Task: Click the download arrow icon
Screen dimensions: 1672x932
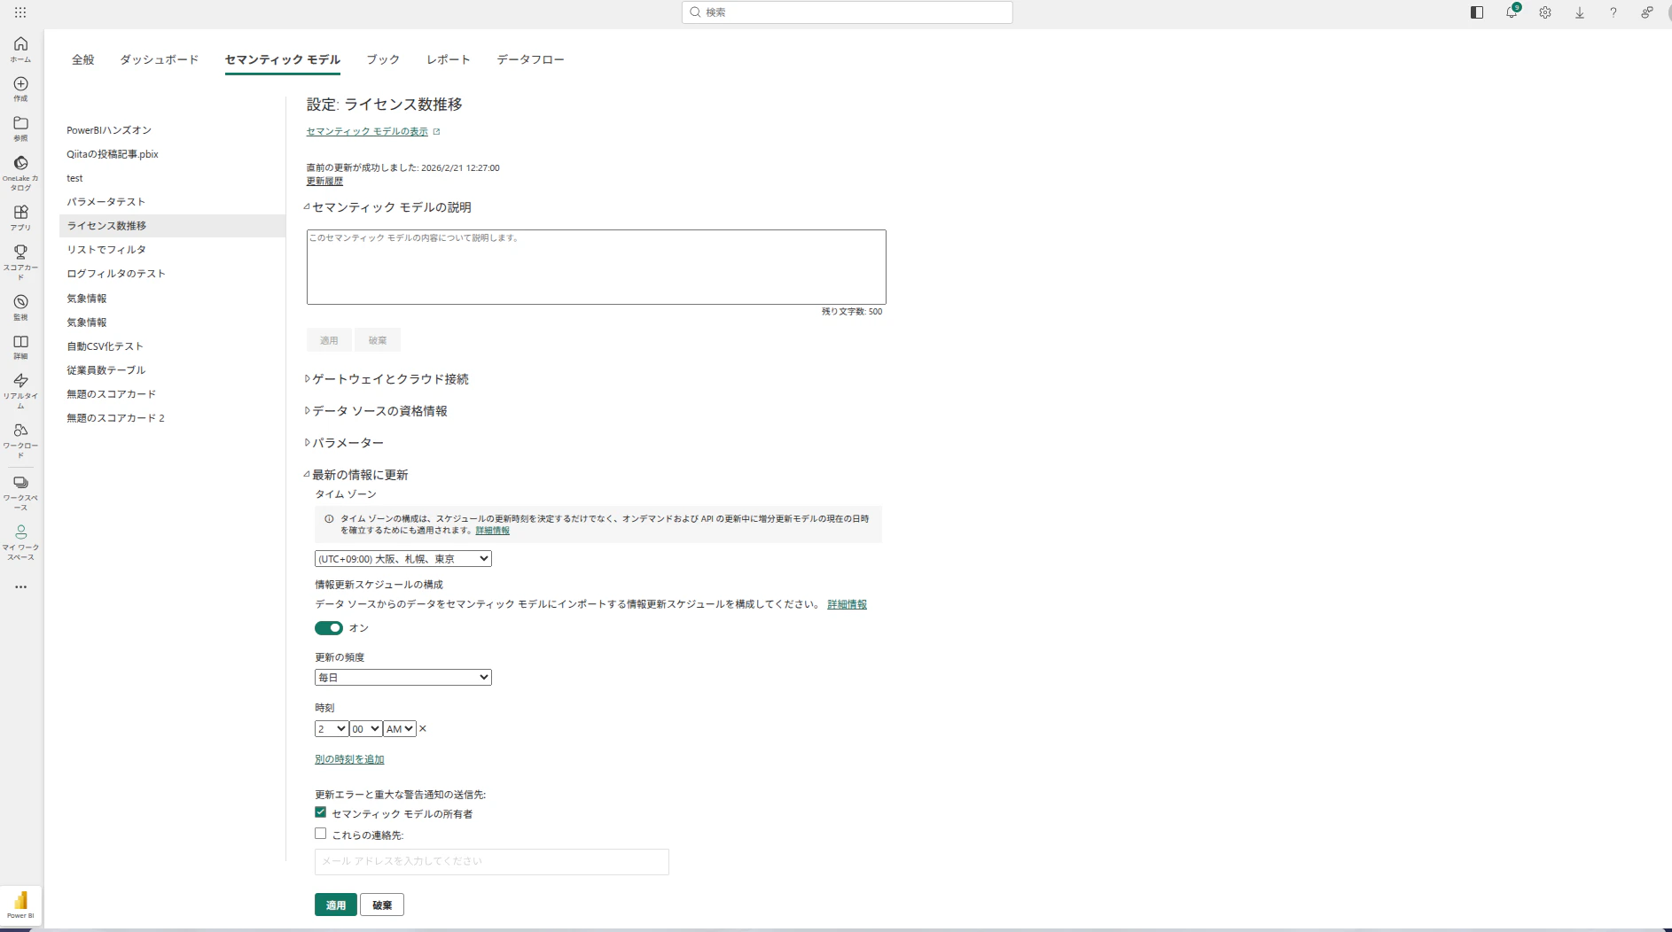Action: [x=1580, y=12]
